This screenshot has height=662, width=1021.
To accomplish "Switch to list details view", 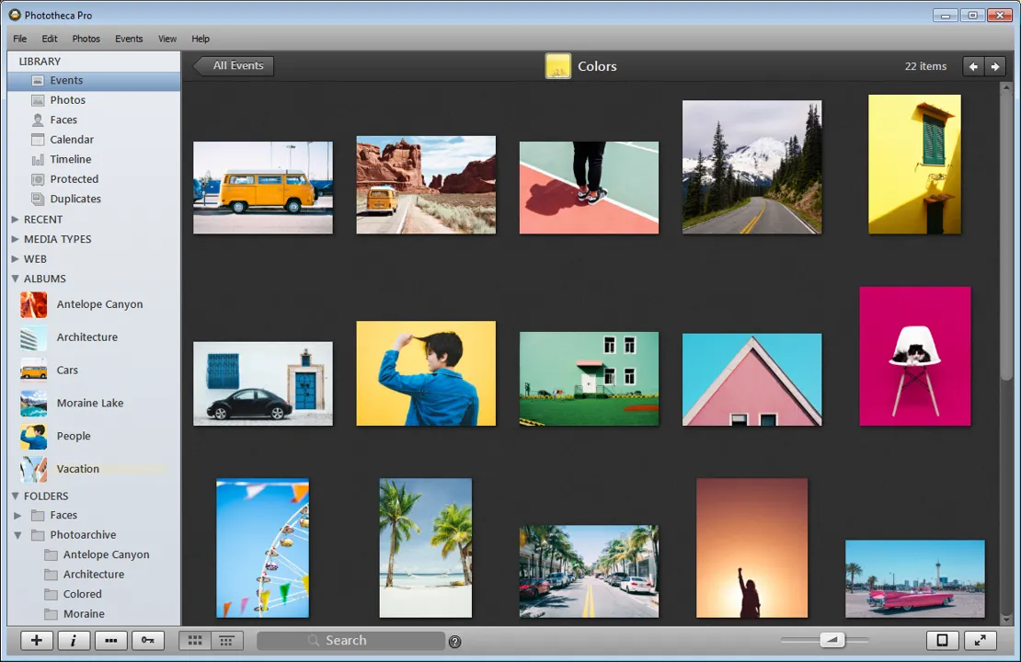I will point(226,641).
